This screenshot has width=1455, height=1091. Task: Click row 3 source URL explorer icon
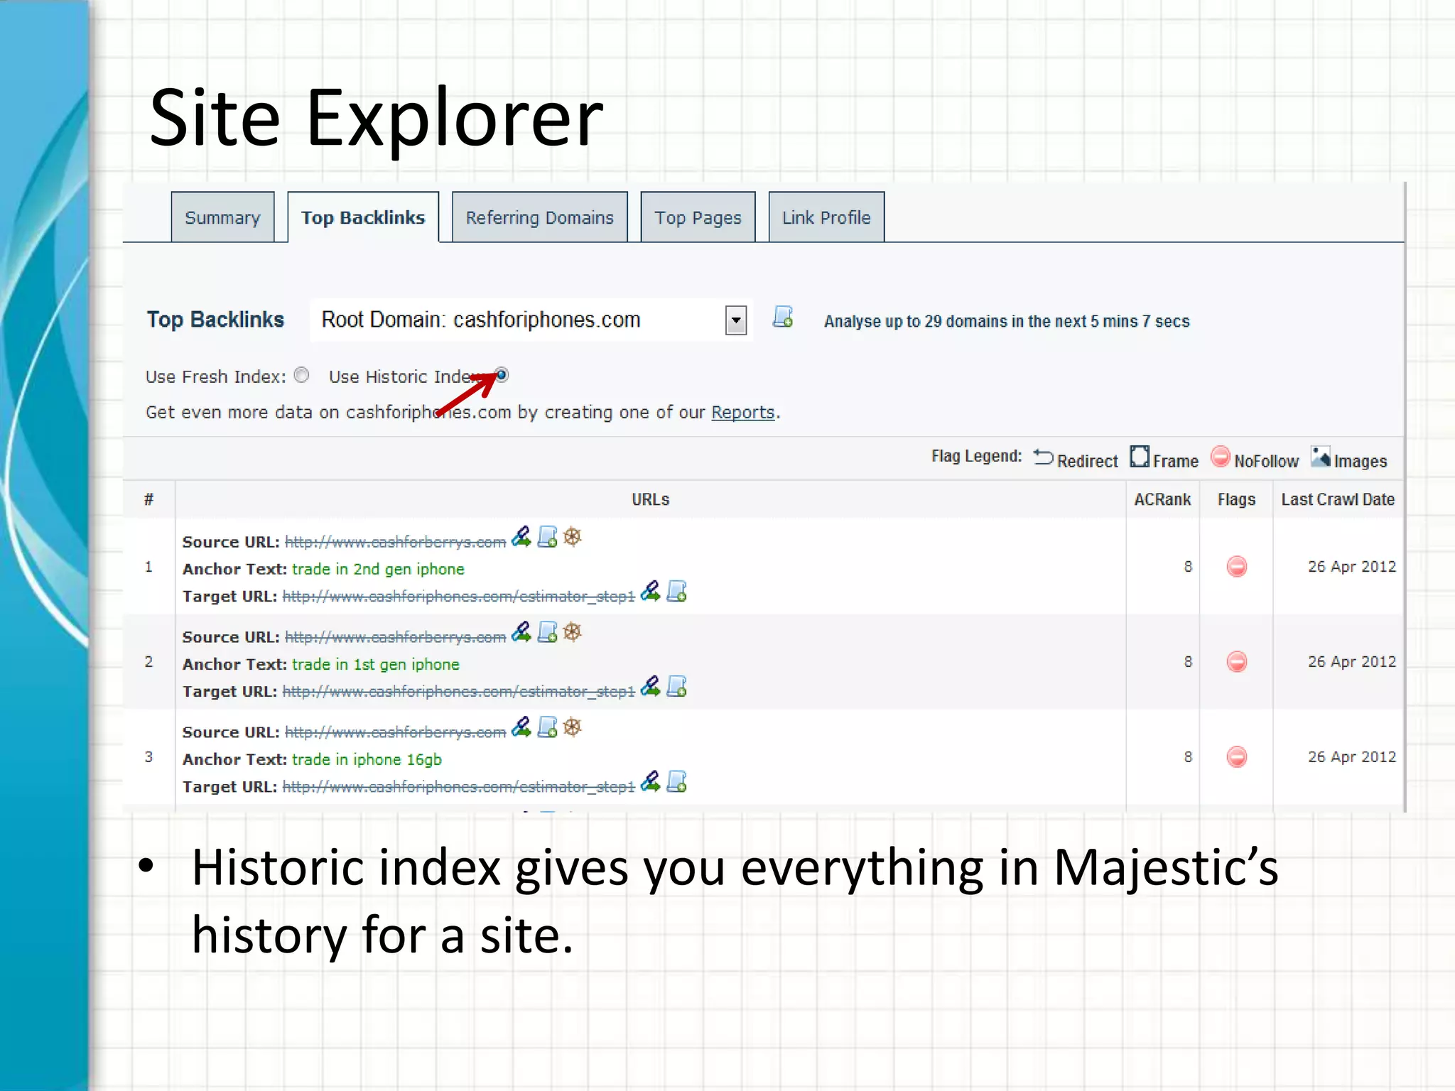pos(521,727)
